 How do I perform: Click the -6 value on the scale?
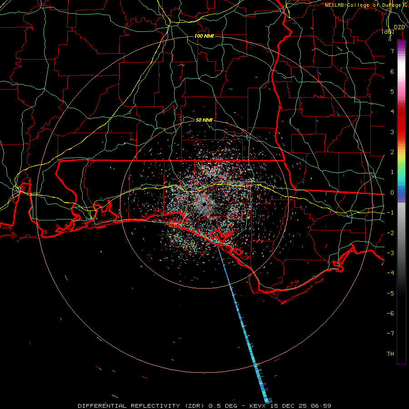point(390,314)
